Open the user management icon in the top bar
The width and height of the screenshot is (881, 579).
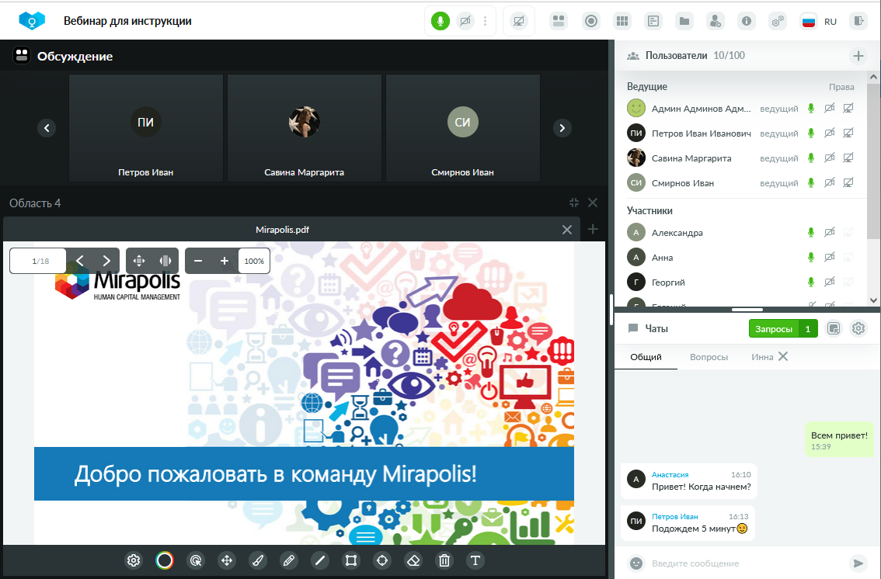click(716, 21)
